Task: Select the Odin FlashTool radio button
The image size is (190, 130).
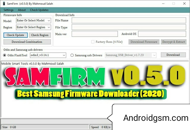Action: (4, 55)
